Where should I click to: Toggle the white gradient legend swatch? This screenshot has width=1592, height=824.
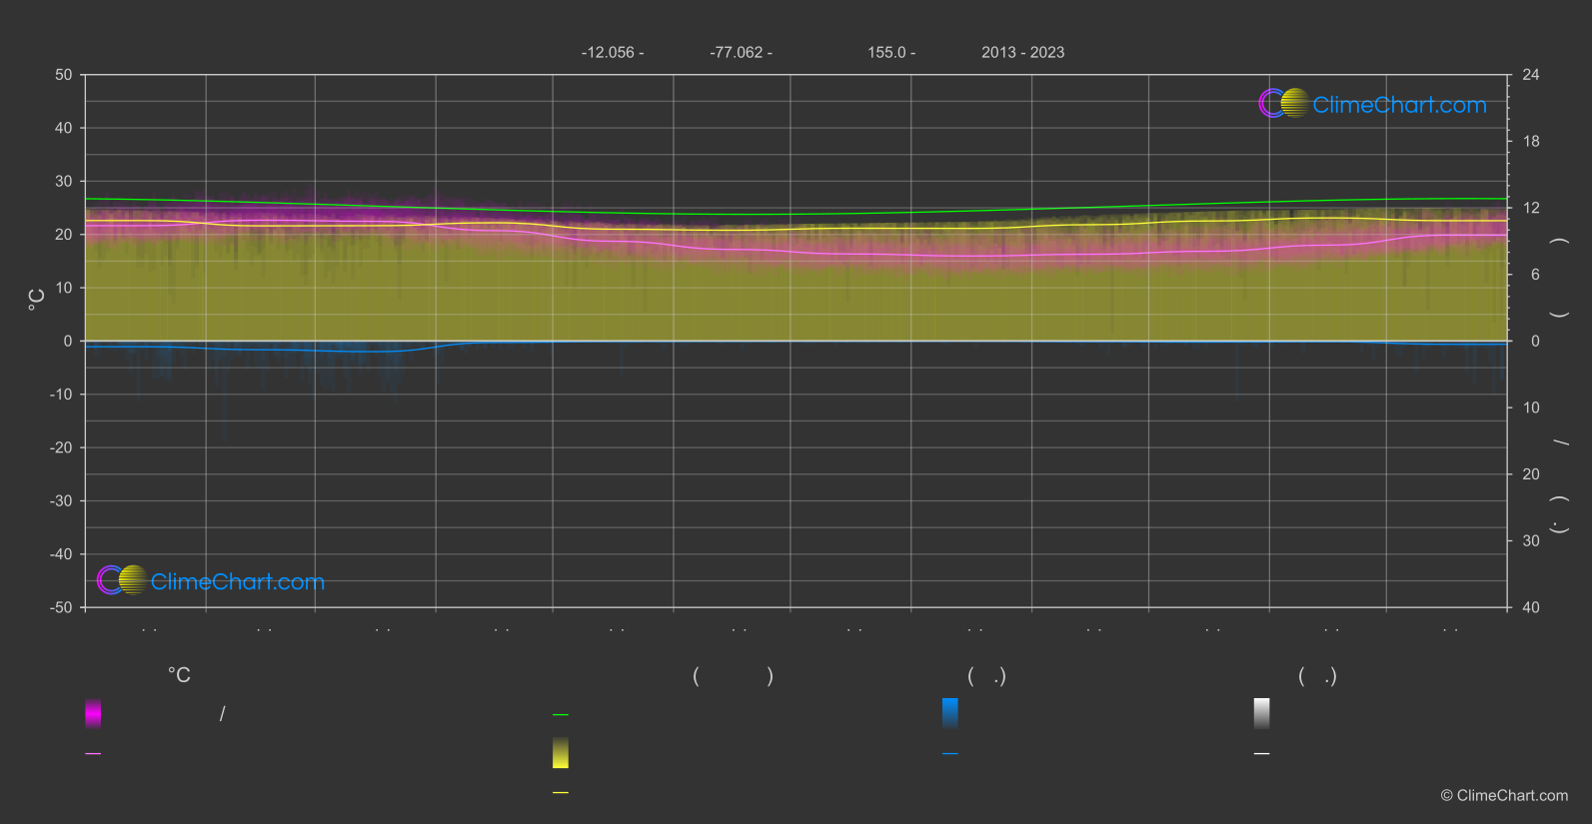1262,713
